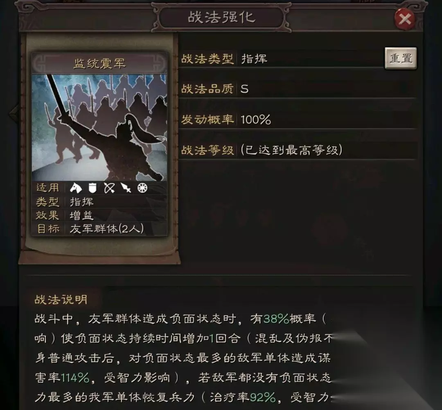
Task: Click the 重置 reset button
Action: coord(401,59)
